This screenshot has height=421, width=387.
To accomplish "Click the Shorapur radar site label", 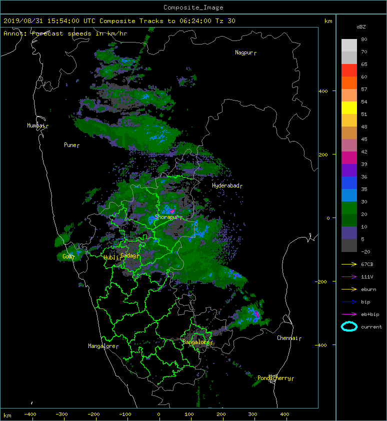I will coord(167,217).
